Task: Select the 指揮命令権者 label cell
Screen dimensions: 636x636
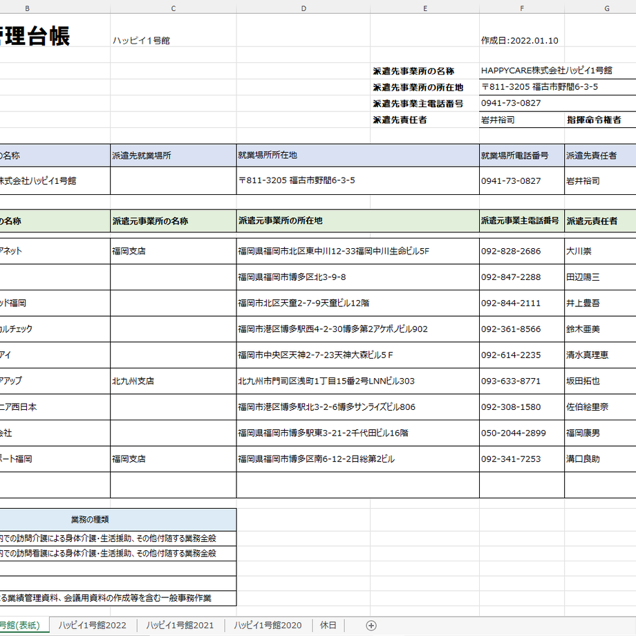Action: pyautogui.click(x=600, y=120)
